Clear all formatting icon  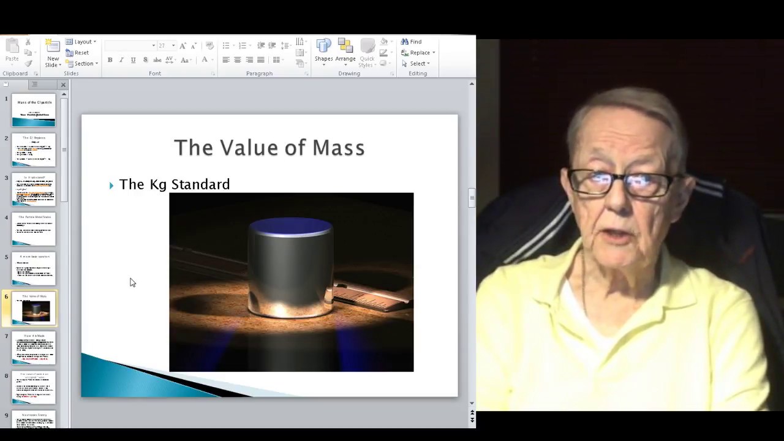(x=209, y=46)
